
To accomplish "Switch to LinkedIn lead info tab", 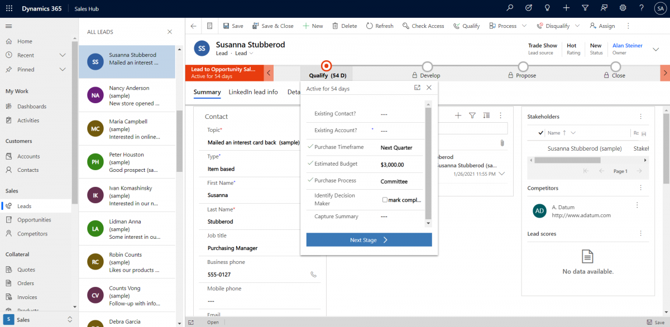I will 253,92.
